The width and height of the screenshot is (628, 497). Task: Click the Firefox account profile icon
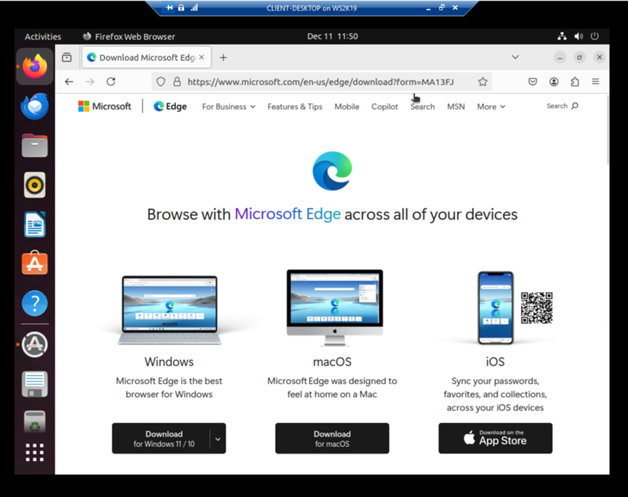(554, 82)
